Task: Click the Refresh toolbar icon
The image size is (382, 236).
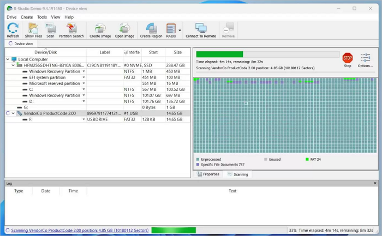Action: coord(13,30)
